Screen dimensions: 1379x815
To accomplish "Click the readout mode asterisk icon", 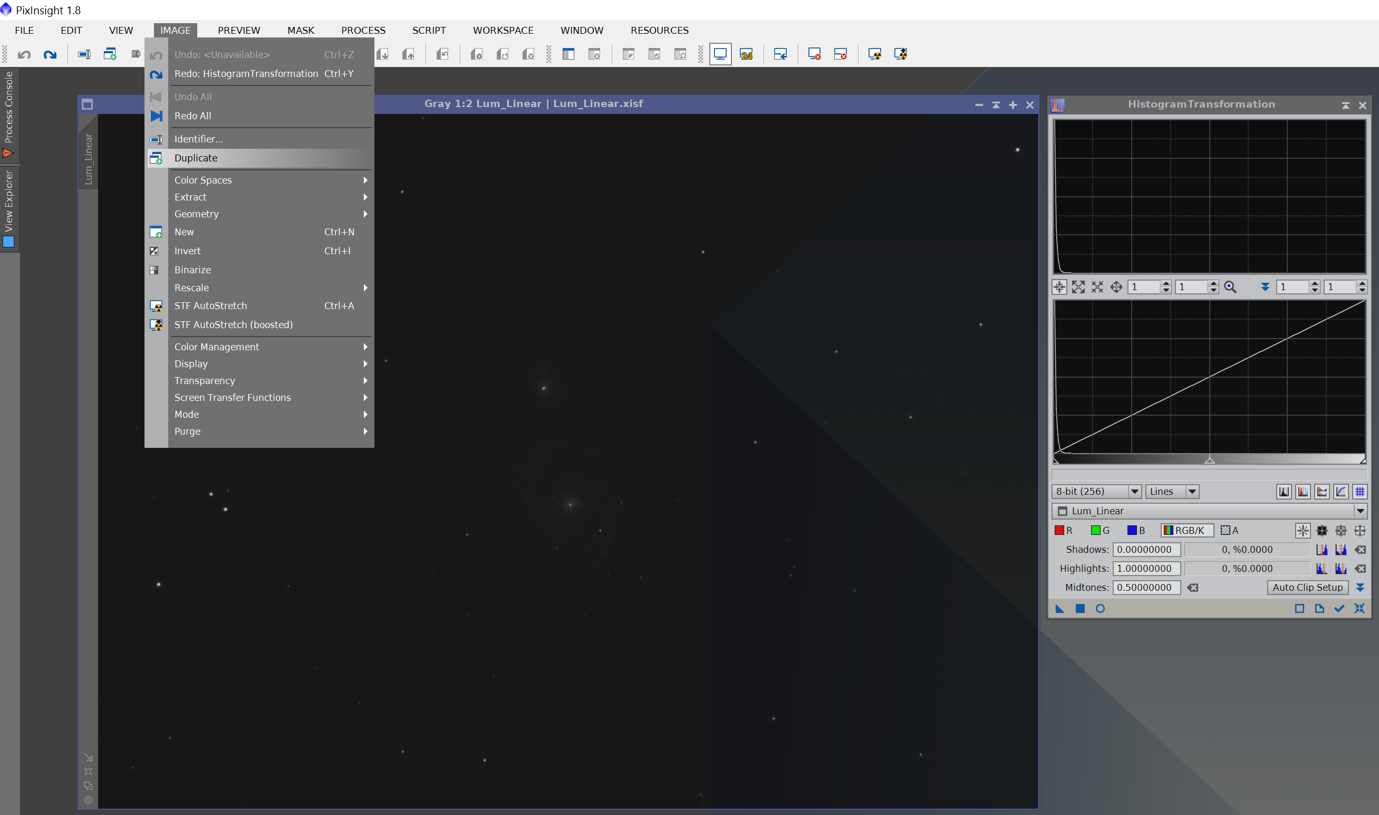I will click(x=1303, y=531).
